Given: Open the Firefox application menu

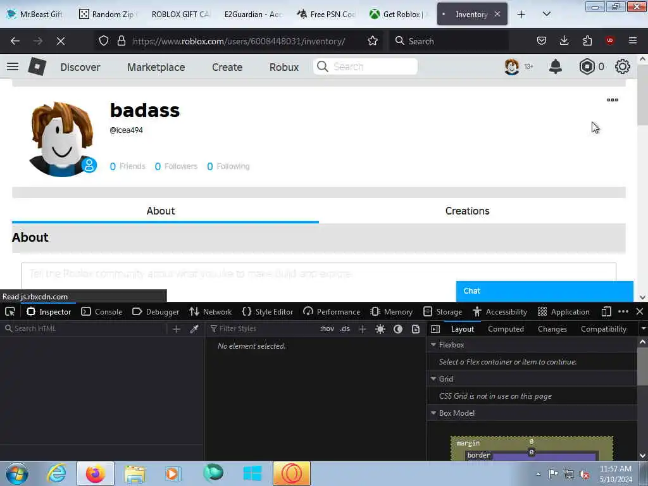Looking at the screenshot, I should pos(633,40).
